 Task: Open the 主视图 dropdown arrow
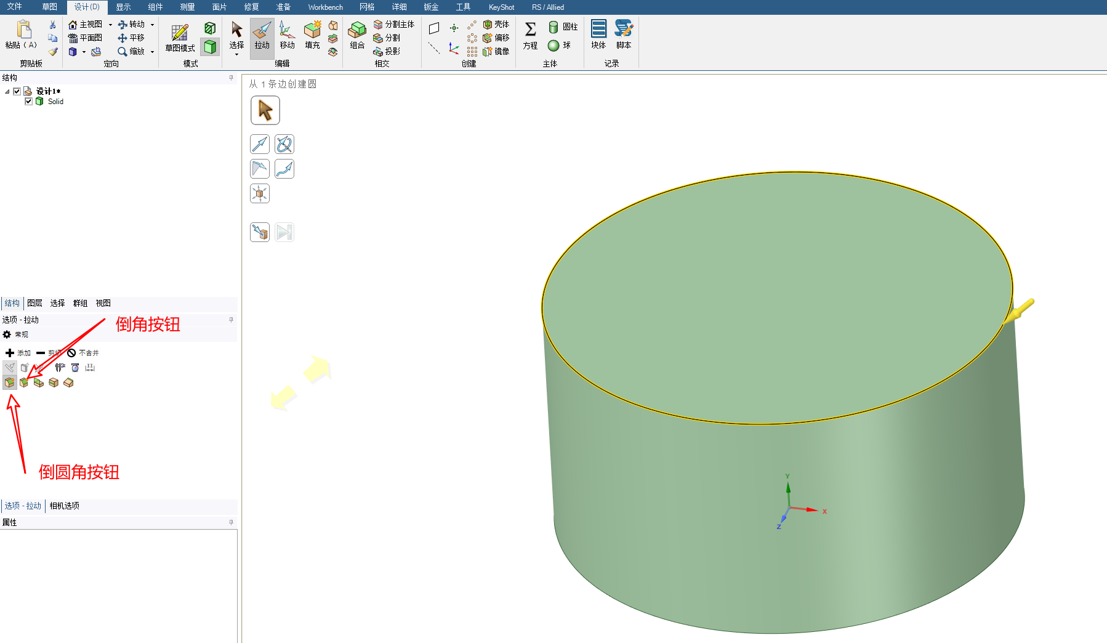click(110, 25)
